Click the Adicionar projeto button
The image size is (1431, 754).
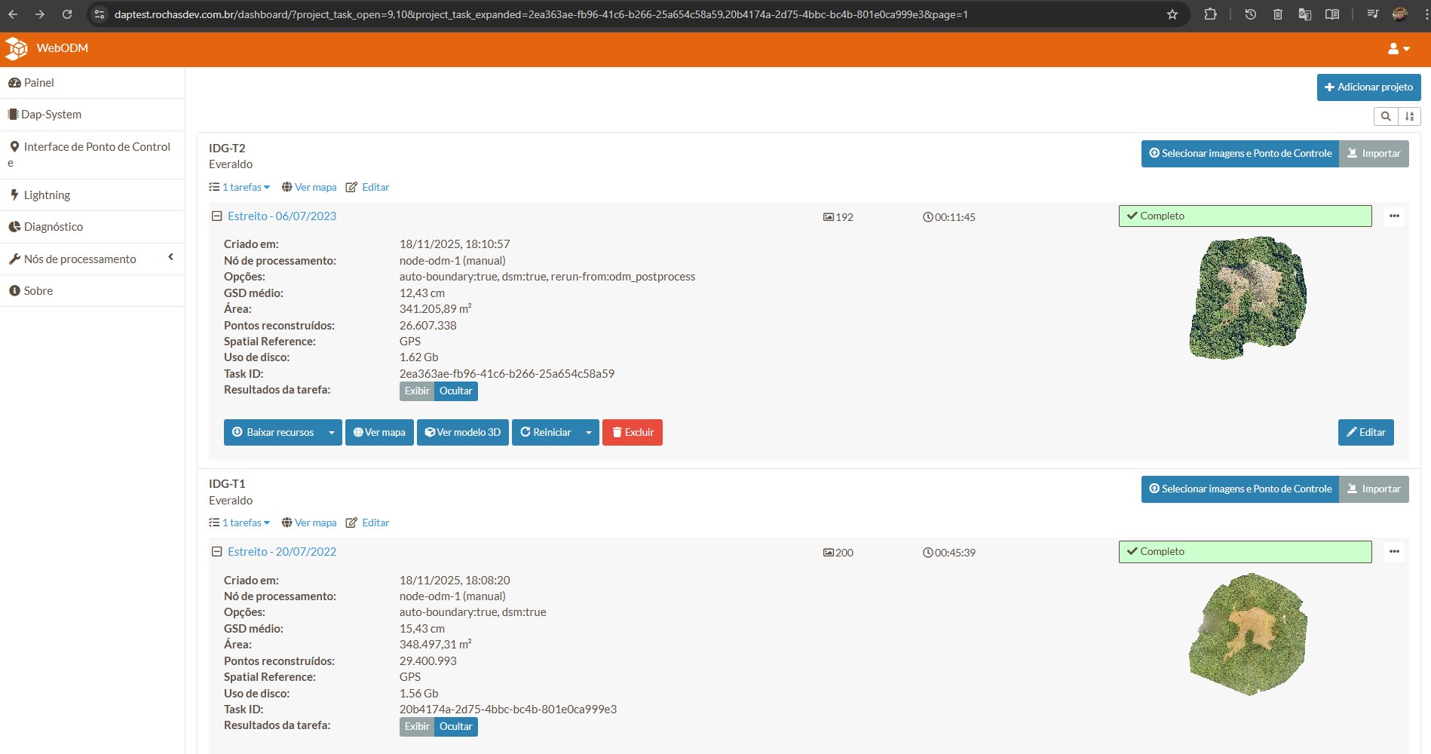[x=1368, y=87]
